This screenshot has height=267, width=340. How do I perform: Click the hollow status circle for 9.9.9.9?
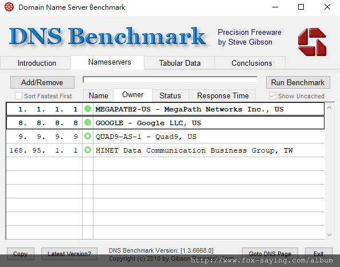(88, 136)
